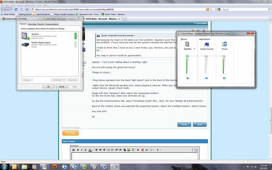The image size is (272, 170).
Task: Toggle underline formatting in Quick Reply toolbar
Action: point(85,150)
